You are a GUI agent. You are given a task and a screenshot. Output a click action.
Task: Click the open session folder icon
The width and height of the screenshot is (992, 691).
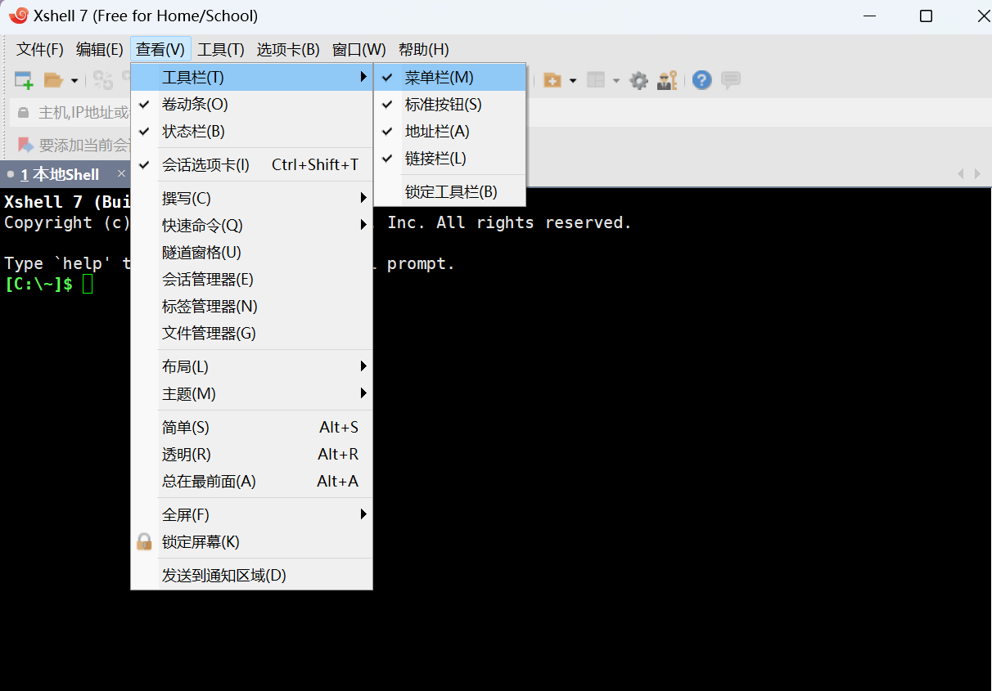(x=53, y=80)
